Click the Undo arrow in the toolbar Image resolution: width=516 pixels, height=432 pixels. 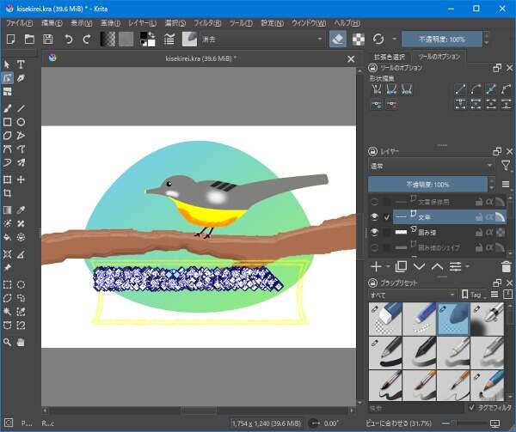[69, 40]
